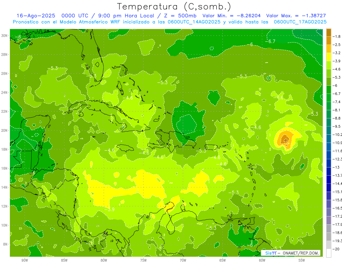Click "Pronóstico con el Modelo Atmosférico WRF" text
Image resolution: width=342 pixels, height=264 pixels.
[67, 22]
